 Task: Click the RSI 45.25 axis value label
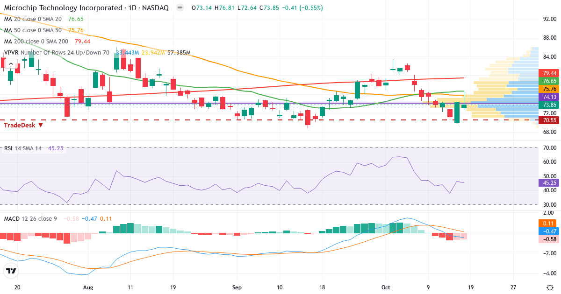[x=549, y=182]
